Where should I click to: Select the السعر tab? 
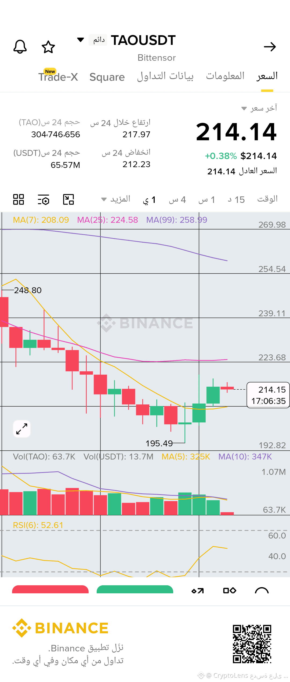coord(267,76)
